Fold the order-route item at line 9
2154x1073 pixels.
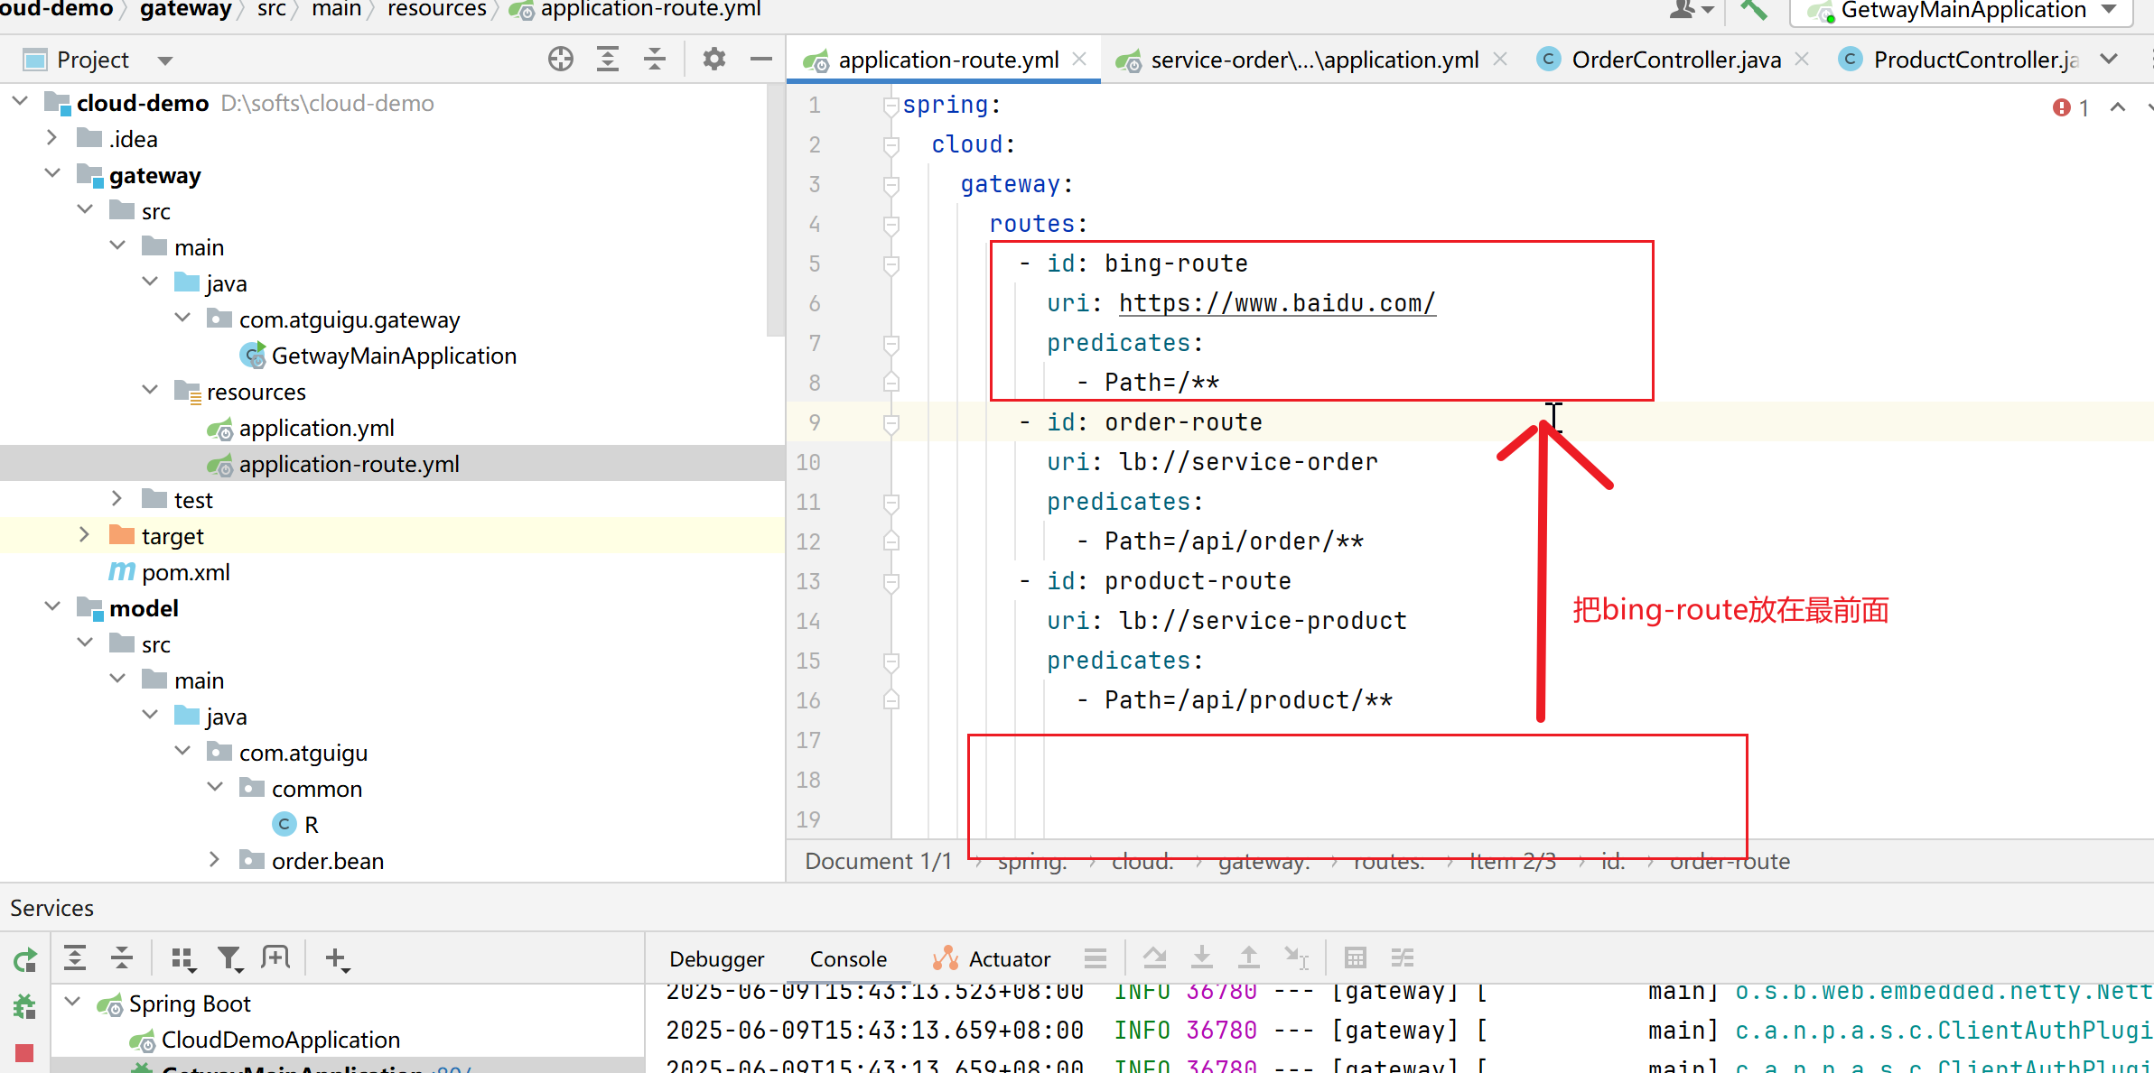[x=891, y=423]
